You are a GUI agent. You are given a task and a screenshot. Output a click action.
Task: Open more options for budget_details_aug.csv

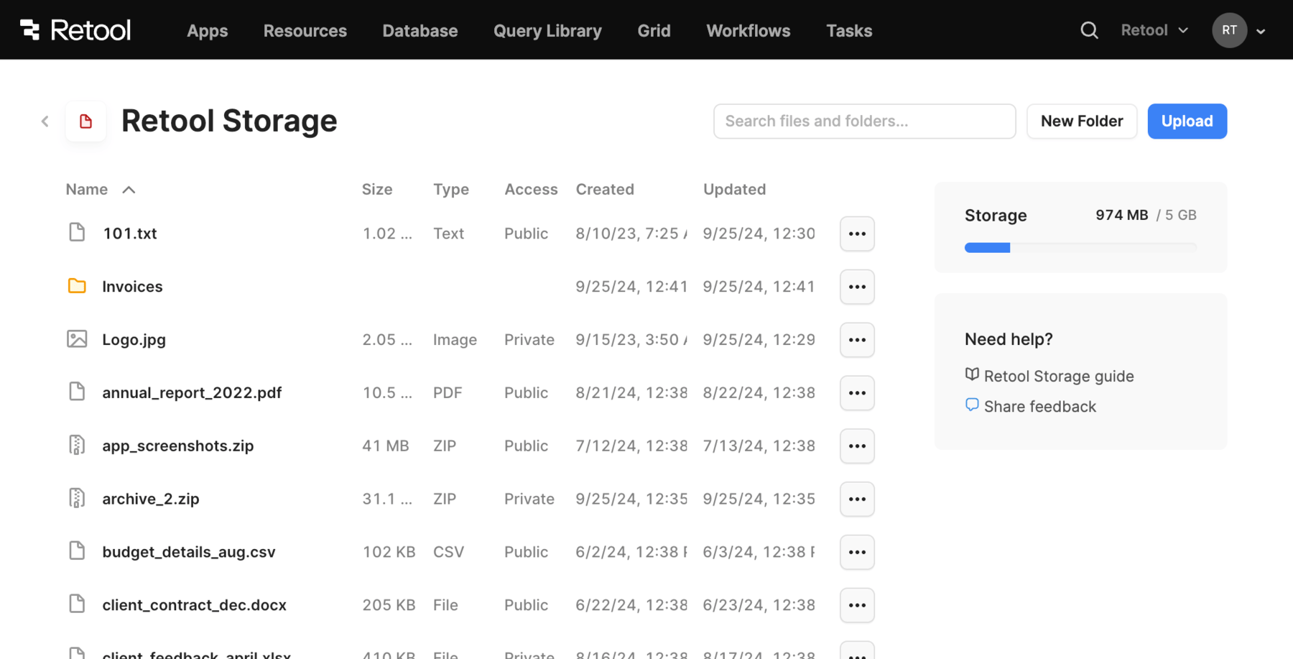point(857,552)
